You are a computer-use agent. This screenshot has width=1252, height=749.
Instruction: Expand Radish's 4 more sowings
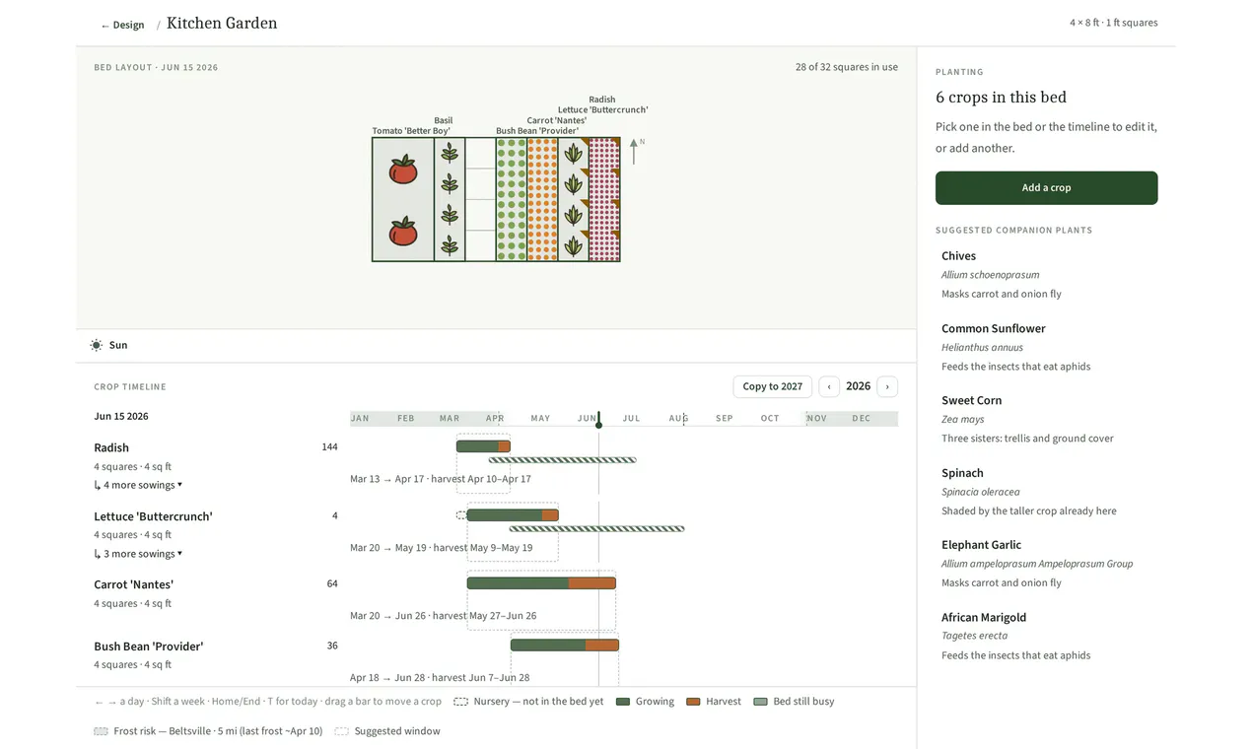point(138,485)
